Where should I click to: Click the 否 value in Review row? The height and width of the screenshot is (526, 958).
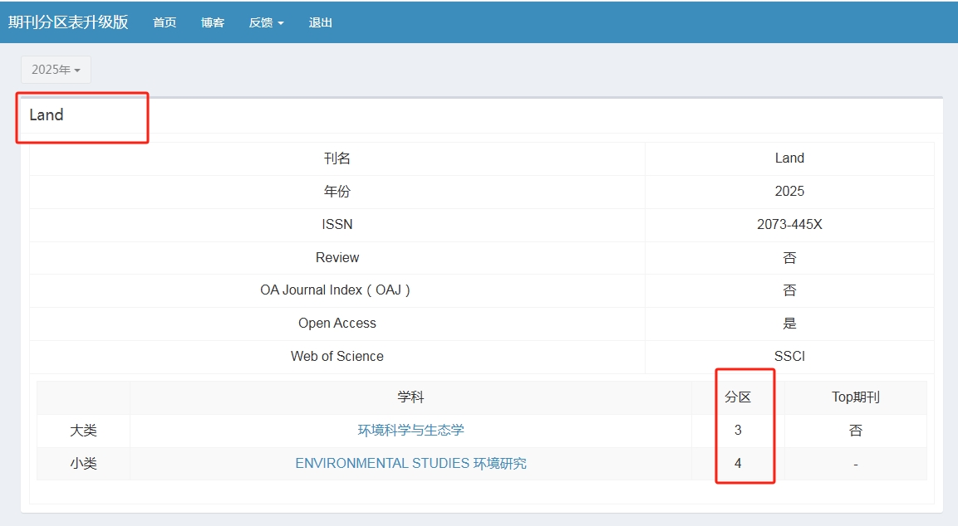[789, 258]
